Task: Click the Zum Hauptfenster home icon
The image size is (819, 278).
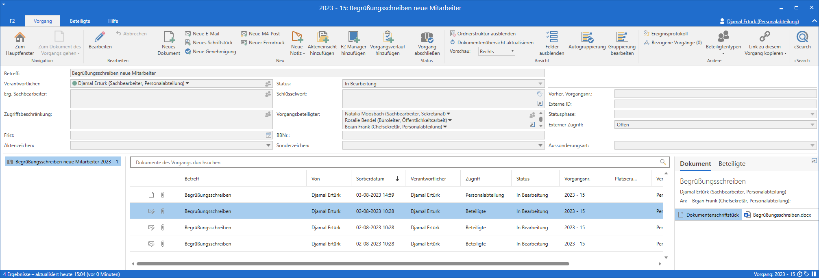Action: 20,37
